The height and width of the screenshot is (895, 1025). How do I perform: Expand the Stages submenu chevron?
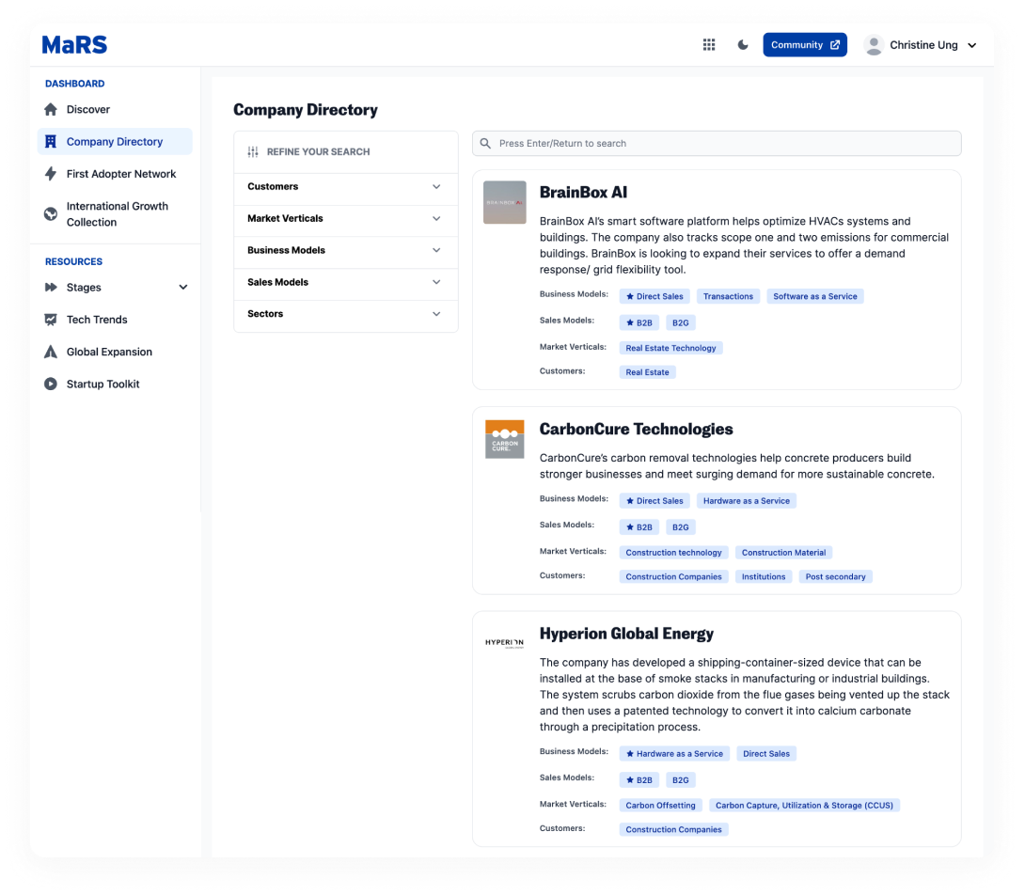point(183,287)
